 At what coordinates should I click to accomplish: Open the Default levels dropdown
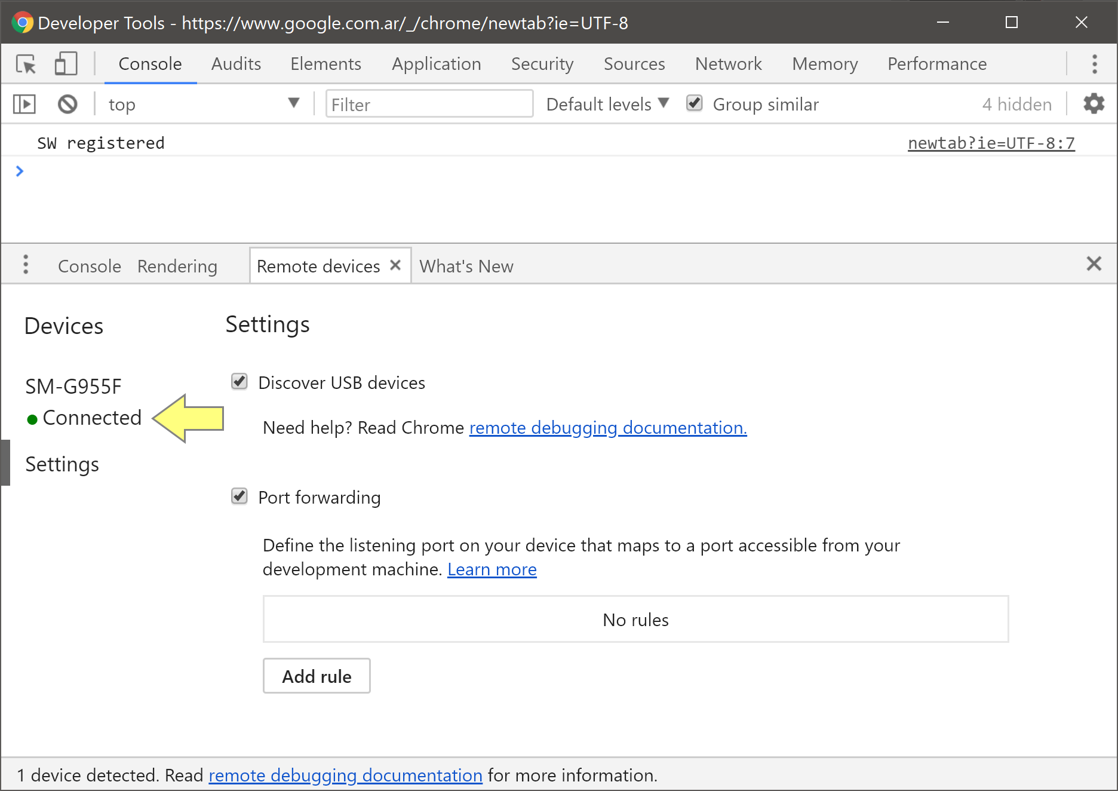607,104
